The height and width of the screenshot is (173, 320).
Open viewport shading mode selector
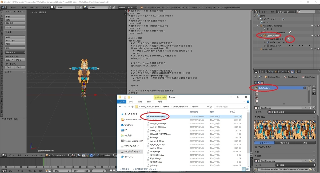pos(73,155)
